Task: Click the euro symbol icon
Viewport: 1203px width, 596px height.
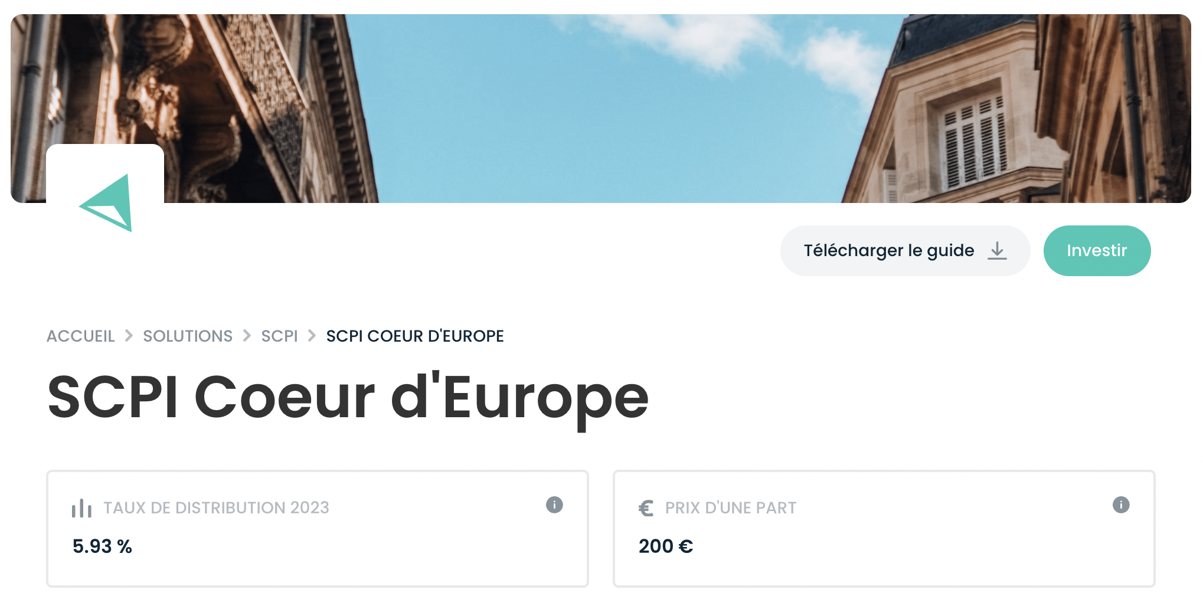Action: [x=646, y=508]
